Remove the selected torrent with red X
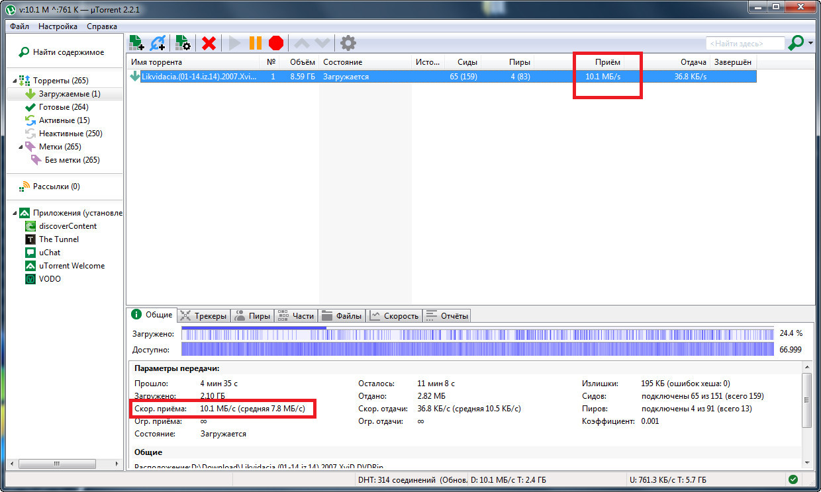This screenshot has width=821, height=492. coord(209,44)
